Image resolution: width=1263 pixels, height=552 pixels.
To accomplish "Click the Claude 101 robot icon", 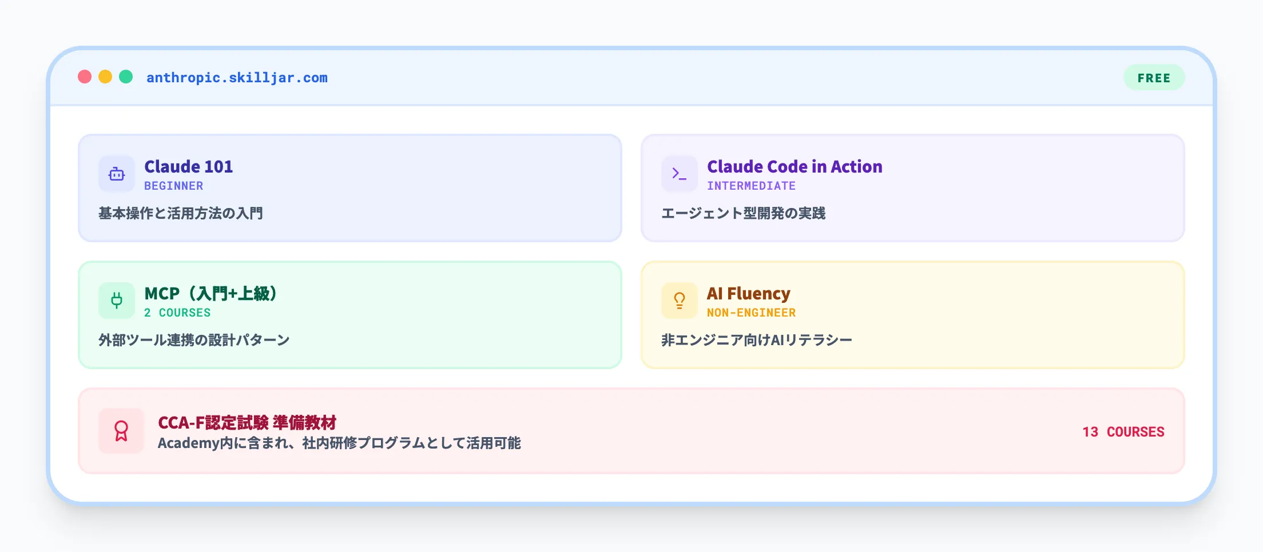I will point(116,174).
